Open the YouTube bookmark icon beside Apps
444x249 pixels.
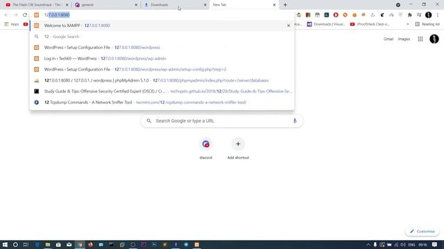coord(26,24)
